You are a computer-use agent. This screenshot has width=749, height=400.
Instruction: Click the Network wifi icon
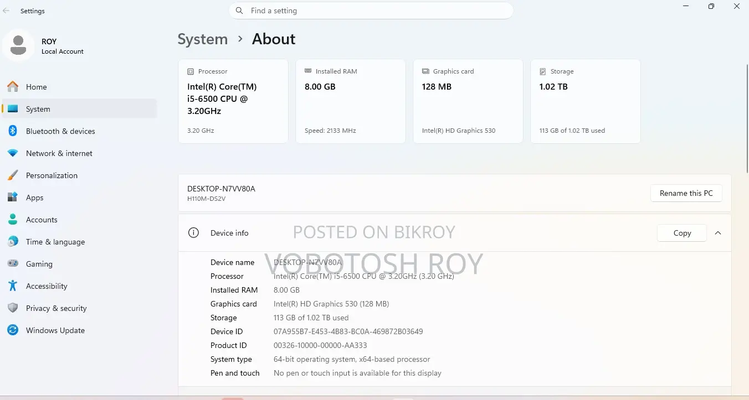click(x=12, y=153)
